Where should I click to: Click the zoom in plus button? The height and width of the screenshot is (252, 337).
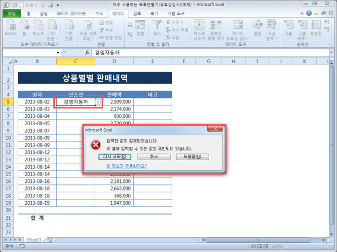pos(325,246)
